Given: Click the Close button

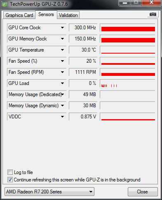Looking at the screenshot, I should coord(143,192).
